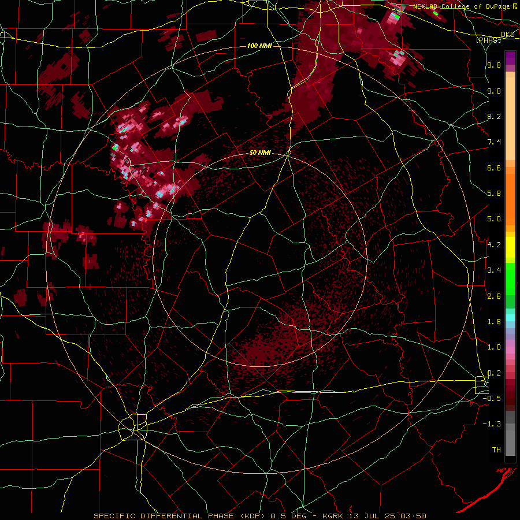This screenshot has width=520, height=520.
Task: Pick the pink band of color bar
Action: click(510, 350)
